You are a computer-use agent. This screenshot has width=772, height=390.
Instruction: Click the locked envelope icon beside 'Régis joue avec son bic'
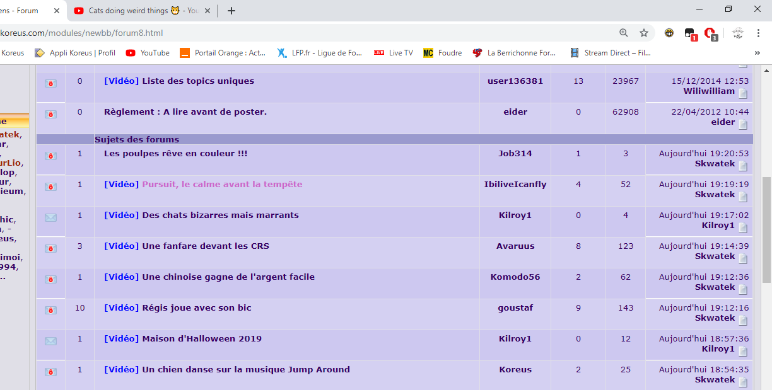51,310
